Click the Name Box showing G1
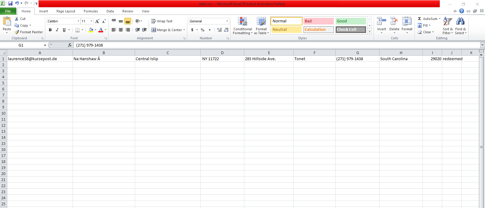485x208 pixels. [x=21, y=45]
